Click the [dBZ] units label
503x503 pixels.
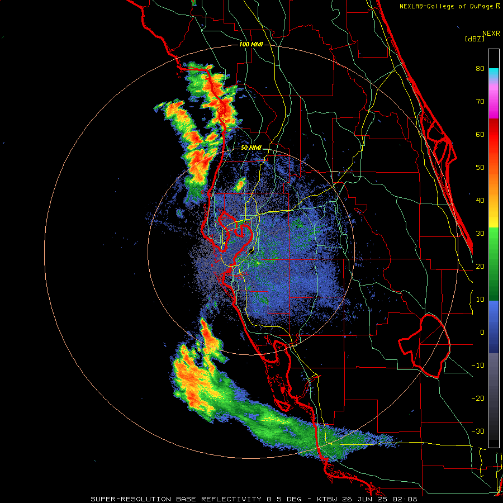point(474,39)
